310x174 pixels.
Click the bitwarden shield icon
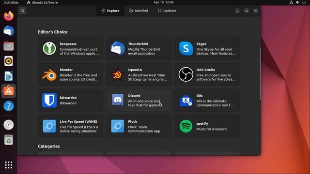coord(49,100)
